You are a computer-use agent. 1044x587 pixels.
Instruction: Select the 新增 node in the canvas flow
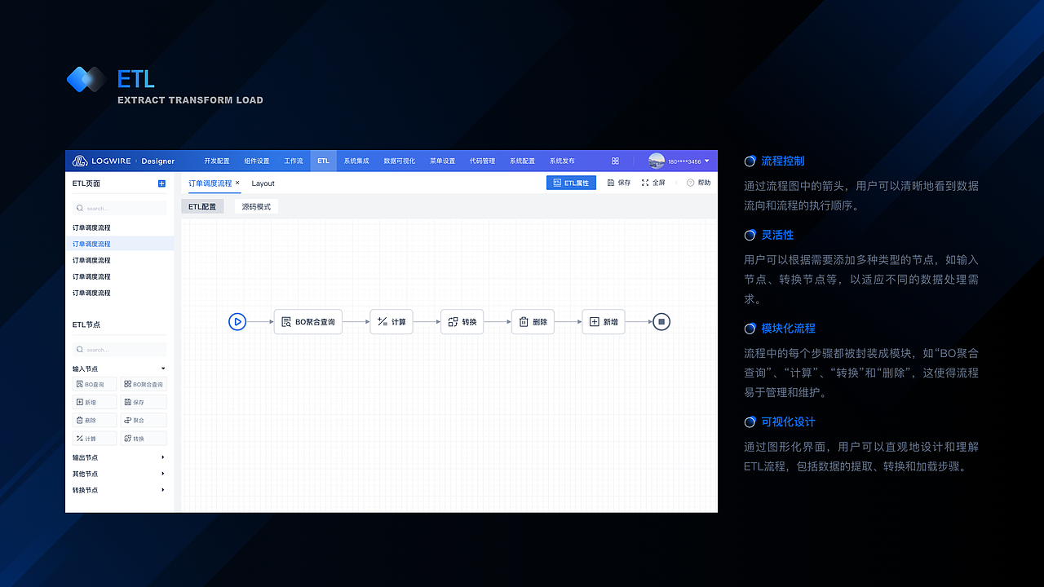click(x=604, y=322)
